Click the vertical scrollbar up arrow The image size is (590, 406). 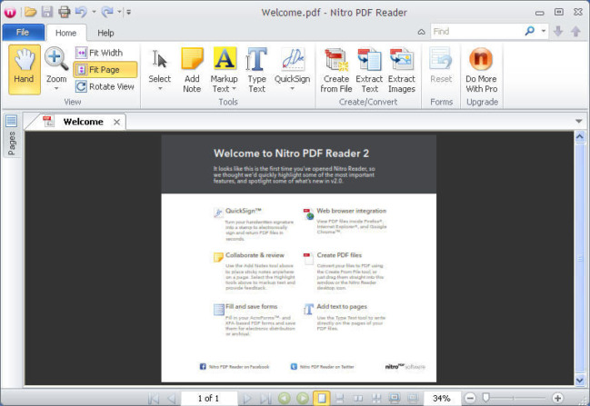(580, 137)
